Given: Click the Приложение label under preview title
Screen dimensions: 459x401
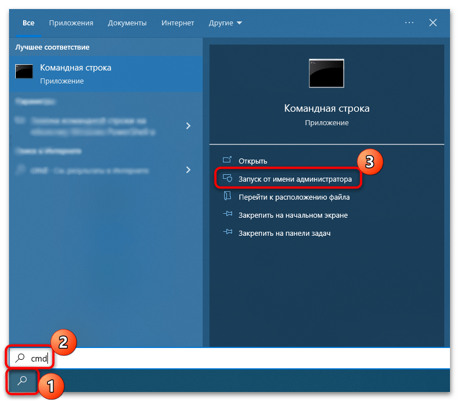Looking at the screenshot, I should [x=327, y=123].
